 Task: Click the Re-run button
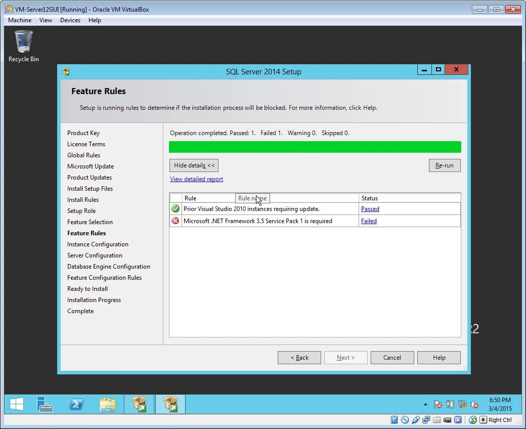click(445, 165)
